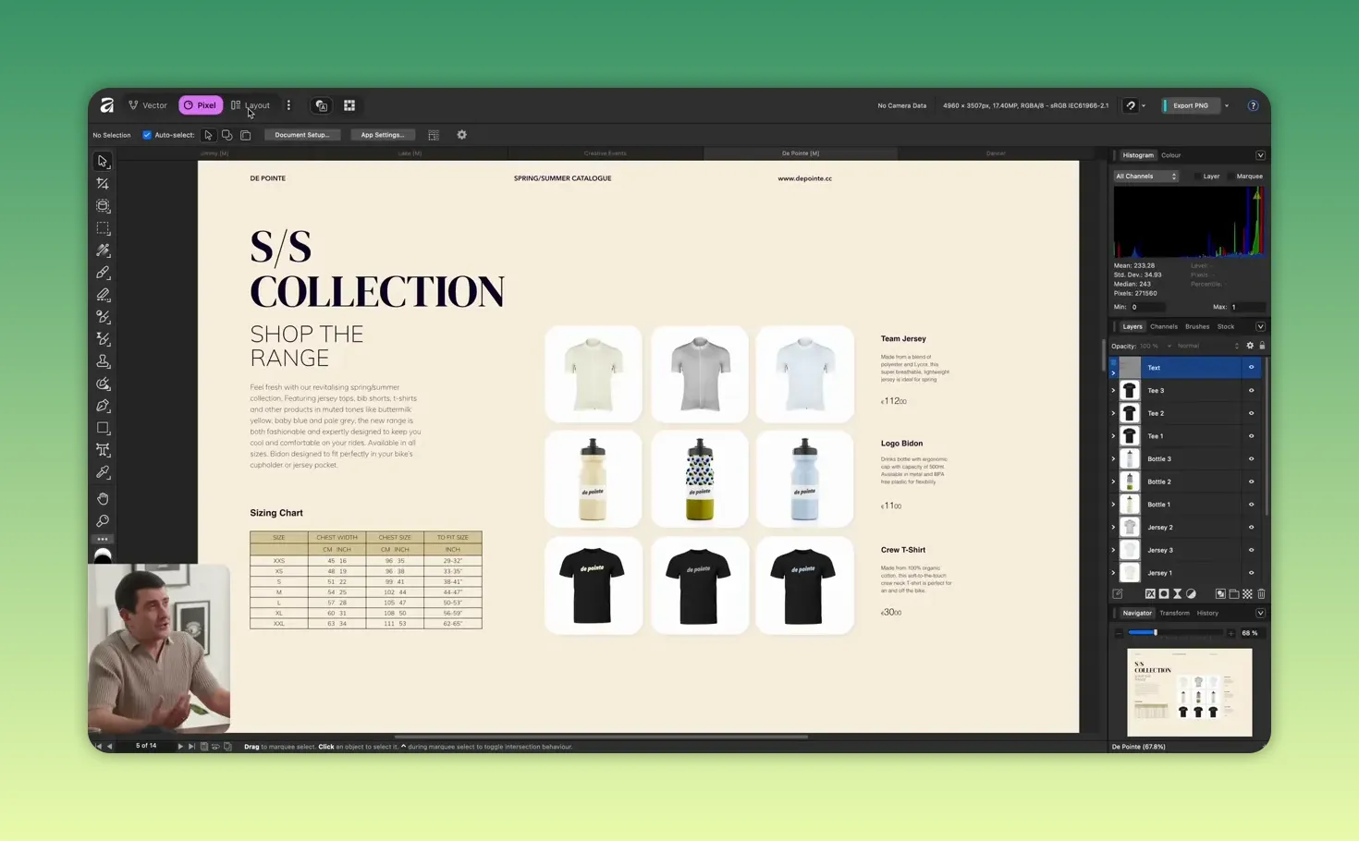The width and height of the screenshot is (1359, 841).
Task: Select the Rectangle shape tool
Action: [x=103, y=428]
